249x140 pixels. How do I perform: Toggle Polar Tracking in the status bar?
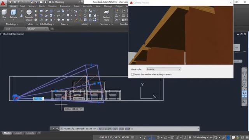point(158,137)
